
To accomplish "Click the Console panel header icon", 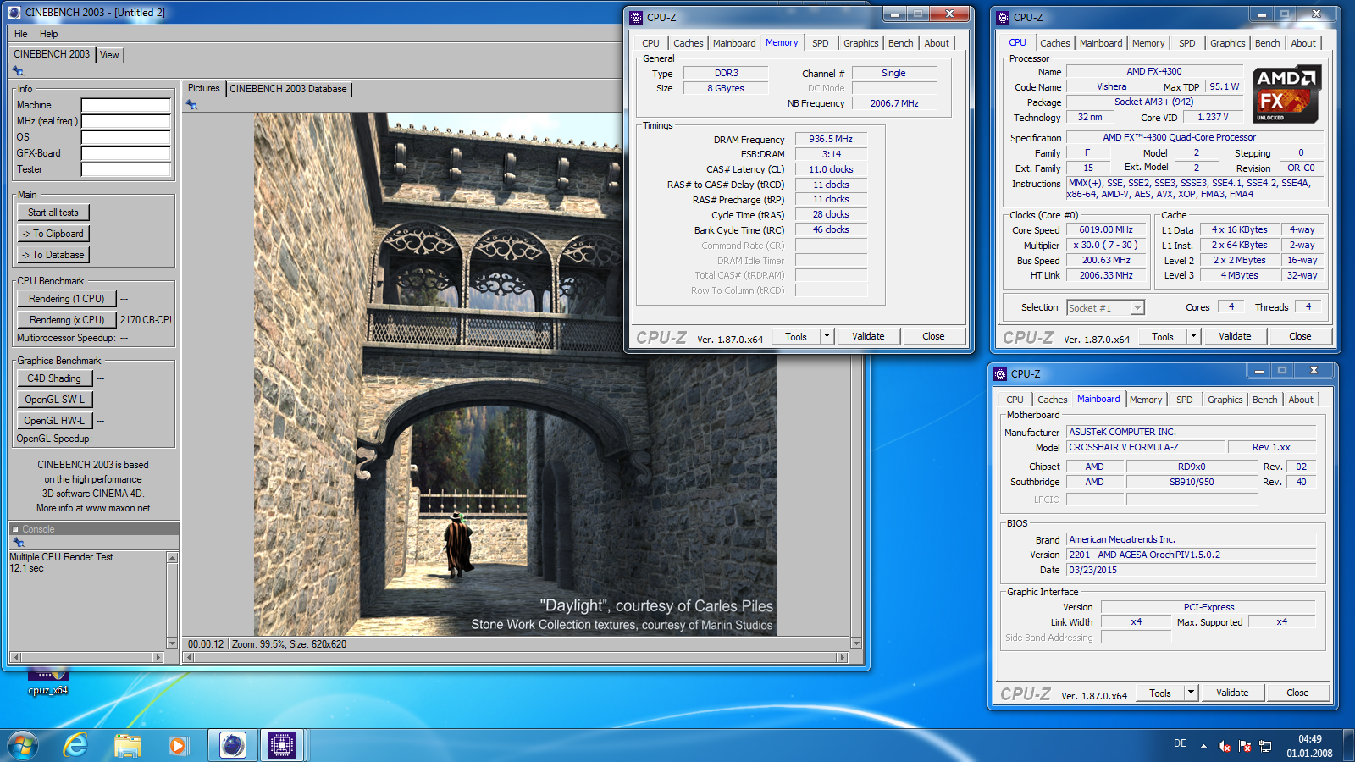I will pyautogui.click(x=15, y=529).
